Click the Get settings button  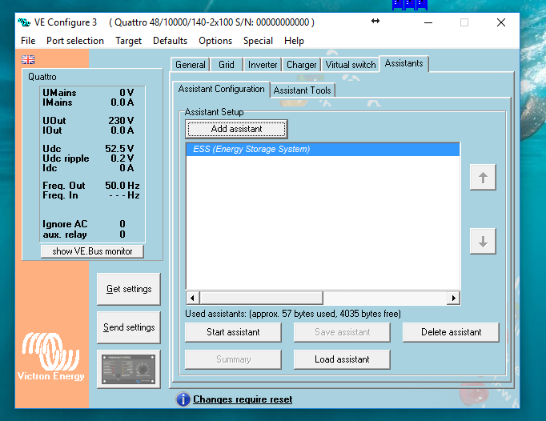coord(128,289)
